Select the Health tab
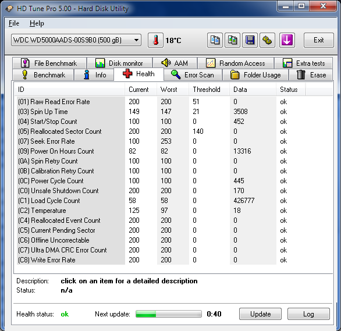This screenshot has width=341, height=331. (x=138, y=74)
